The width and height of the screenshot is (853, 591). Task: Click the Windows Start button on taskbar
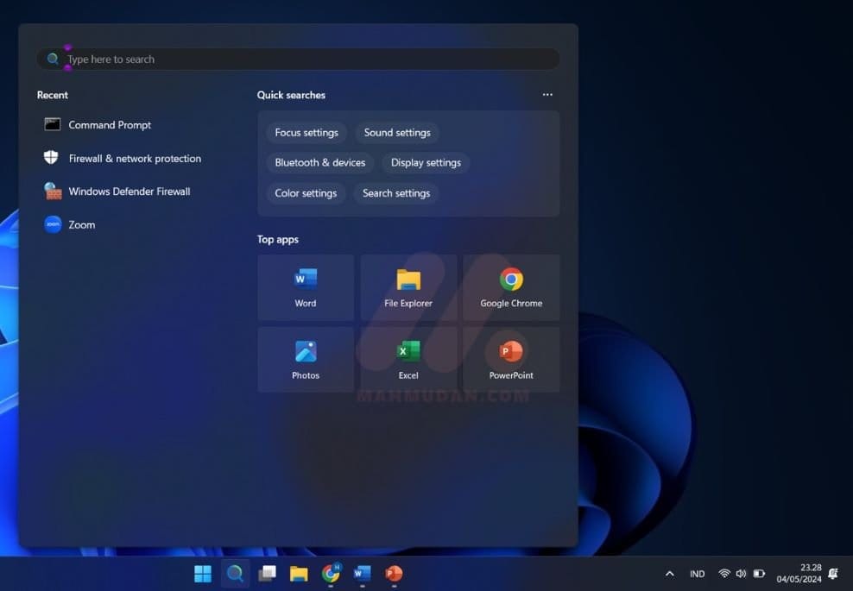click(x=203, y=574)
